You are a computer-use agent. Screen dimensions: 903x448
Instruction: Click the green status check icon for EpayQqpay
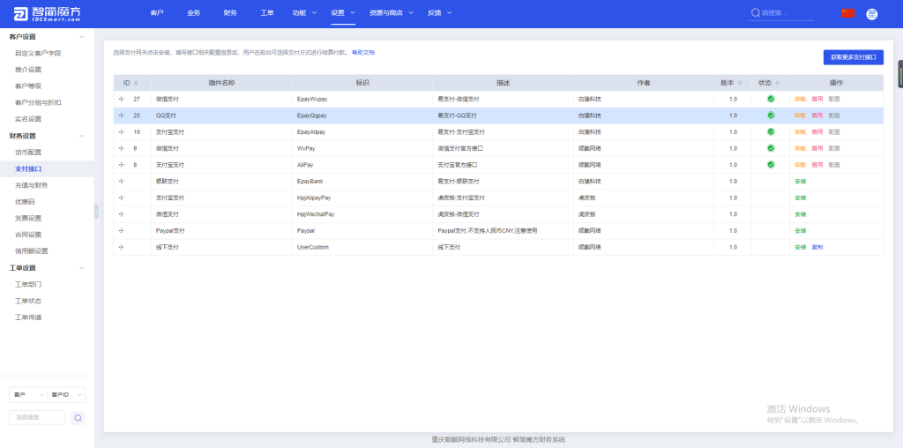pos(771,116)
